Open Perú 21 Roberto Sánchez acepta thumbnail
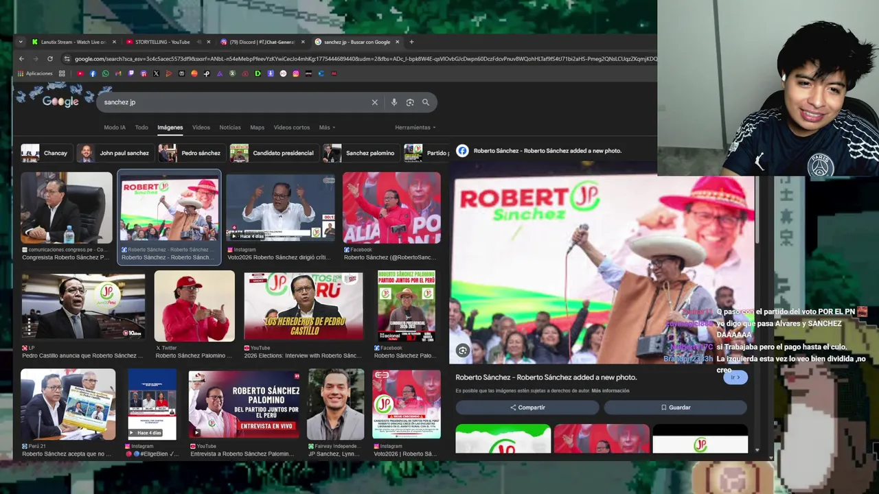 click(68, 404)
